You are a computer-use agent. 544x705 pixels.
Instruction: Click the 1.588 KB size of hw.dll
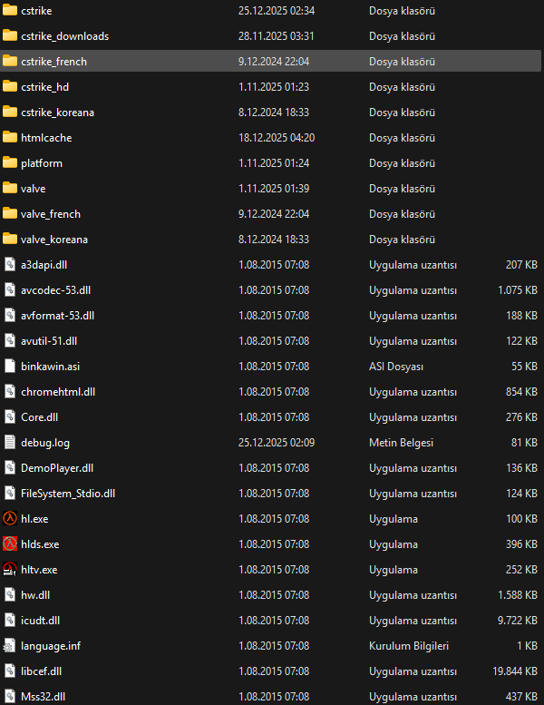pos(518,595)
